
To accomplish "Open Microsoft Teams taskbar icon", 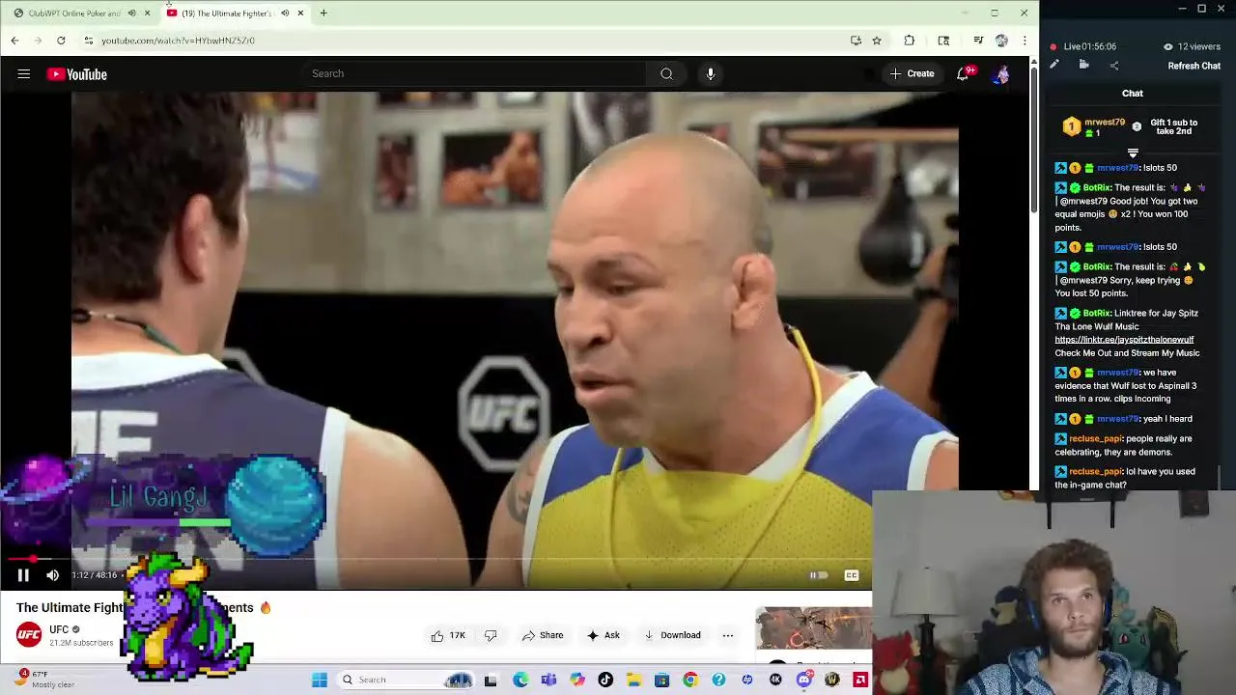I will (548, 680).
